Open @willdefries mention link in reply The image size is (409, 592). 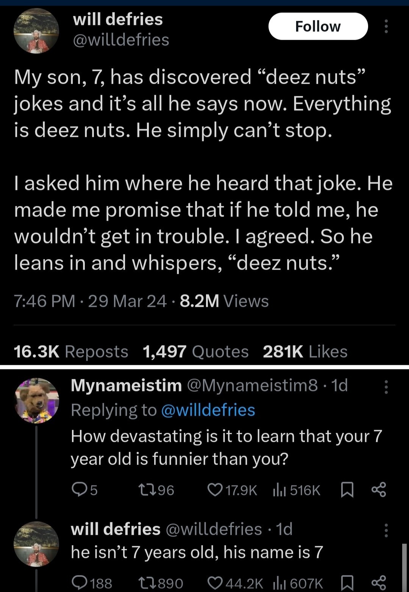click(208, 410)
